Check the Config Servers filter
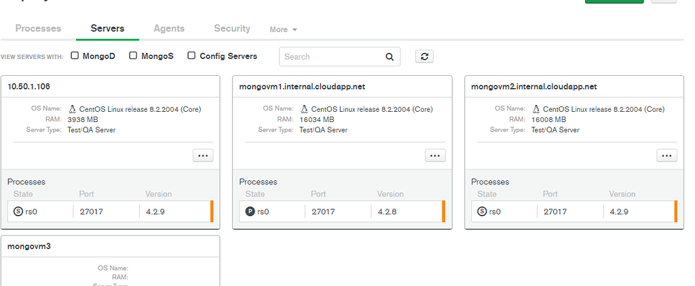The image size is (695, 286). pos(192,56)
